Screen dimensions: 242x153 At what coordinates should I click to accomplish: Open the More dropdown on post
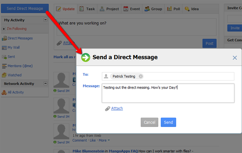pyautogui.click(x=104, y=141)
